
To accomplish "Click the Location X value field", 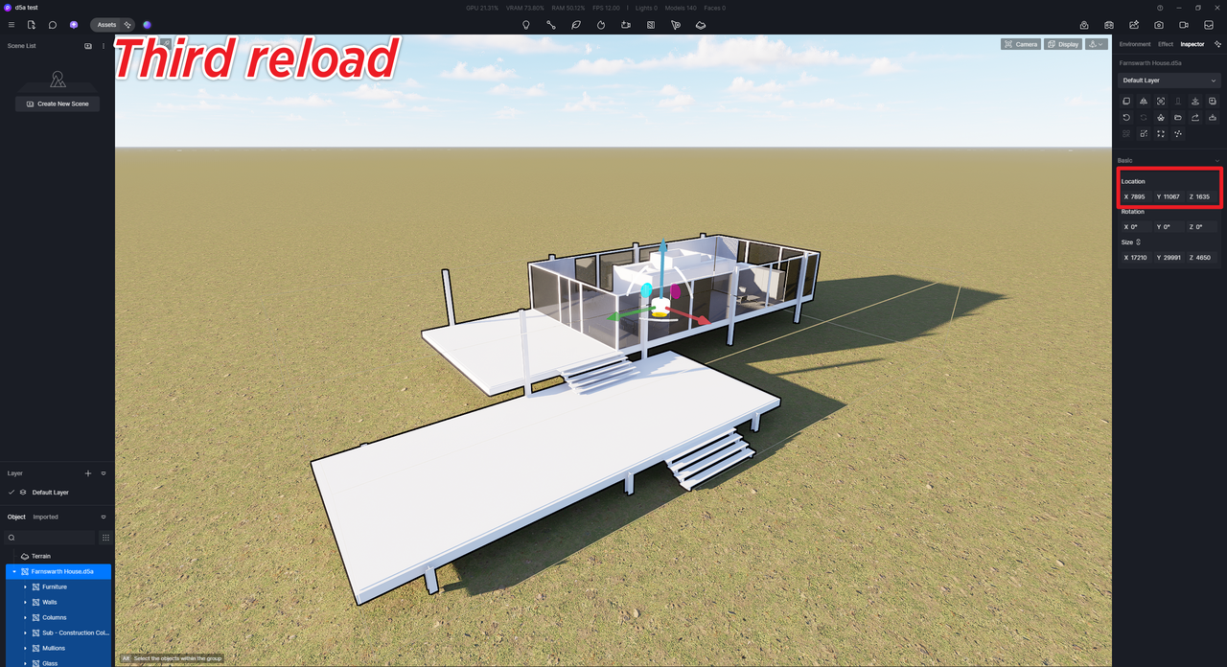I will point(1138,196).
